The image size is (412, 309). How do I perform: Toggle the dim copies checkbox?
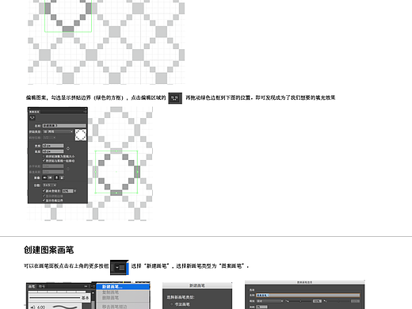pyautogui.click(x=44, y=191)
